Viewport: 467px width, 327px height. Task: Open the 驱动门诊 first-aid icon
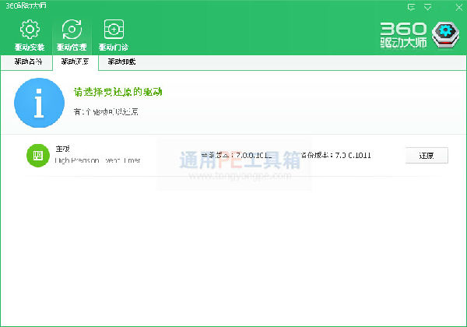click(x=114, y=30)
